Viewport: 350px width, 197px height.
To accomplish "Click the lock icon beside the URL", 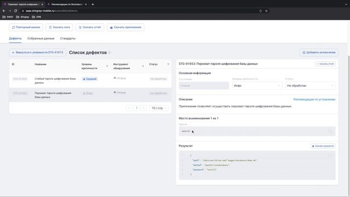I will [x=22, y=11].
